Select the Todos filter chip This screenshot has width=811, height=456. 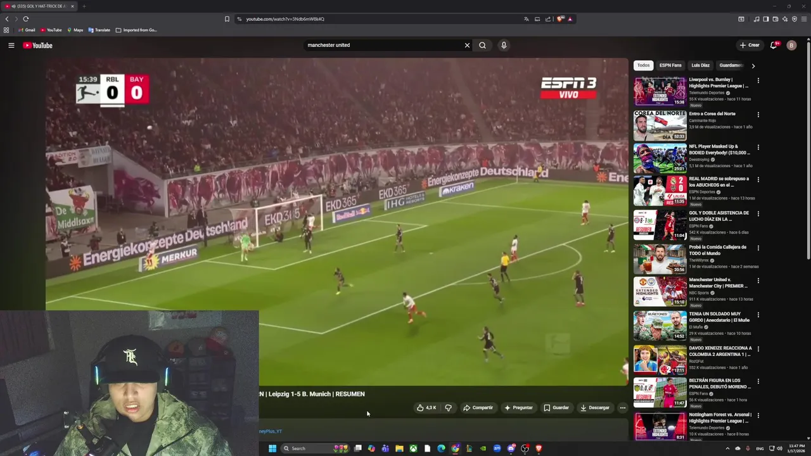coord(643,65)
